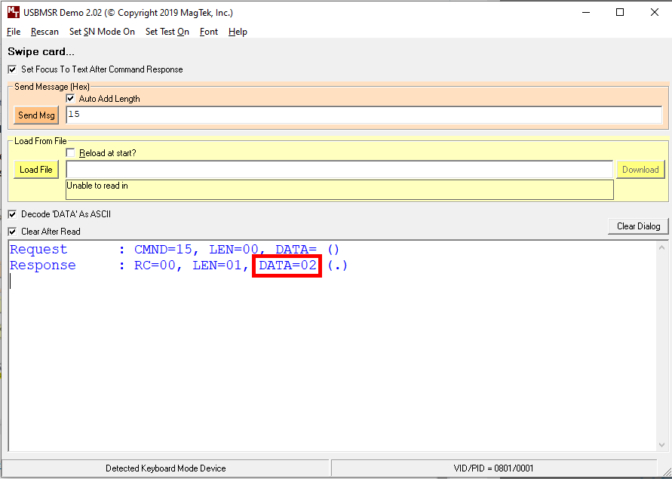Focus the hex message input field containing 15
Viewport: 672px width, 479px height.
(364, 115)
